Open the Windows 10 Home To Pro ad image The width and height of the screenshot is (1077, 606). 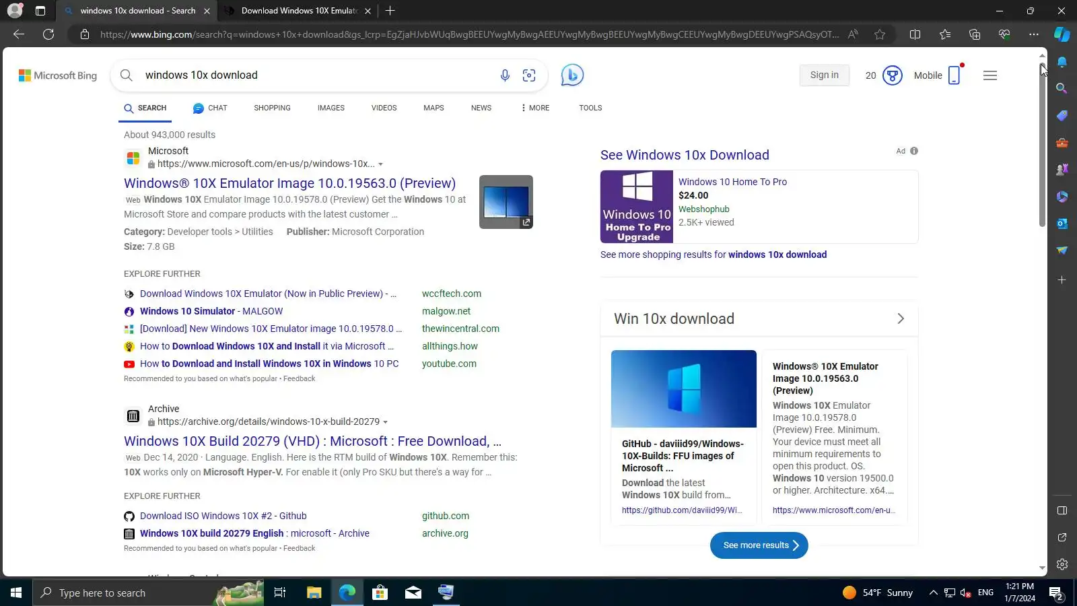[x=637, y=207]
